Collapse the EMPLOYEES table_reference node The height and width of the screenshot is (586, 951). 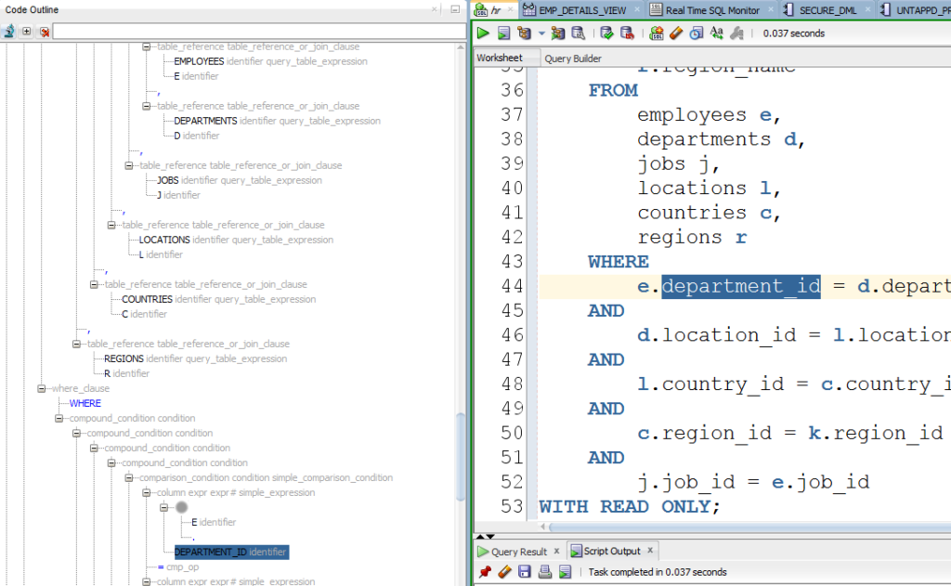[146, 46]
